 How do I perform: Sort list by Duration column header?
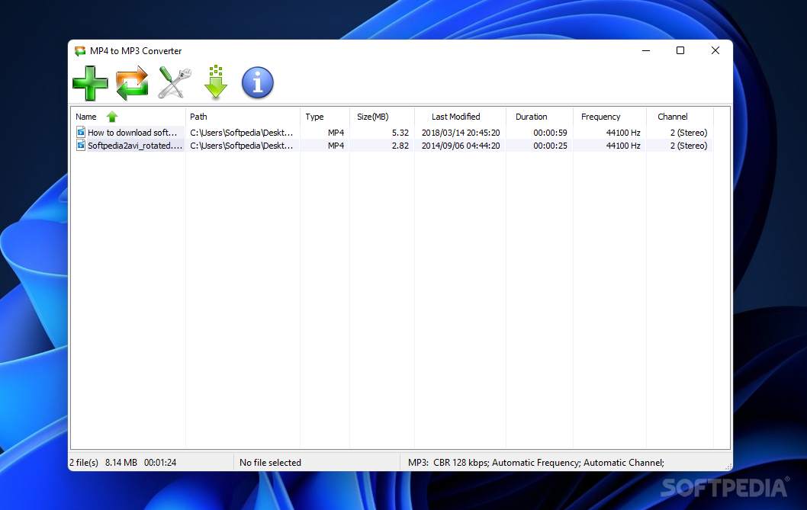(539, 117)
